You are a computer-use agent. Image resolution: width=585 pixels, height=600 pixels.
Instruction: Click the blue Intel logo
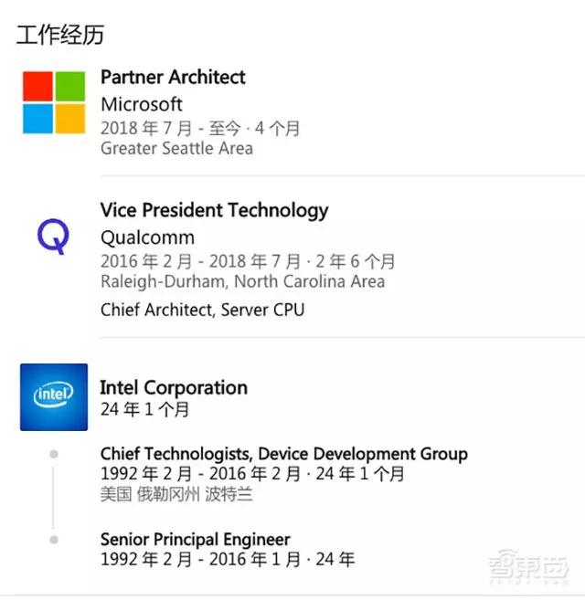[x=54, y=396]
